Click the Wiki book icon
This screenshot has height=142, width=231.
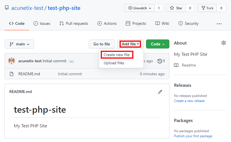[158, 23]
